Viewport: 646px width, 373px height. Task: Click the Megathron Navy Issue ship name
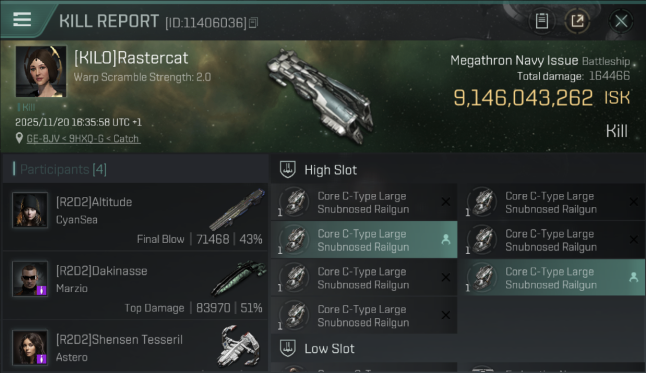(514, 61)
